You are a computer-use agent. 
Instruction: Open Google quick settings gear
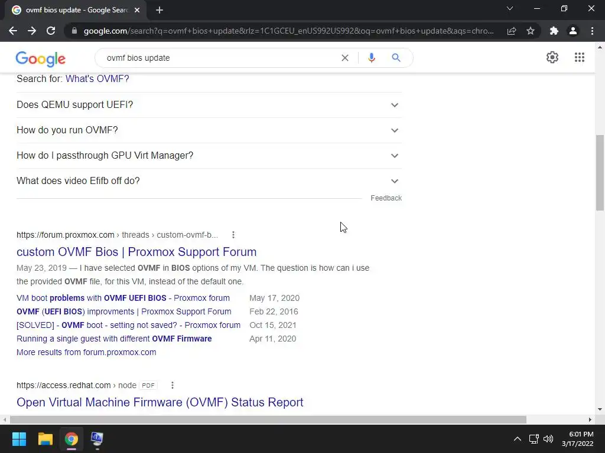(x=552, y=57)
